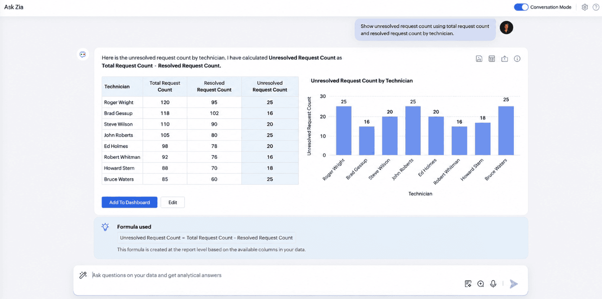Click the export share icon

(504, 59)
